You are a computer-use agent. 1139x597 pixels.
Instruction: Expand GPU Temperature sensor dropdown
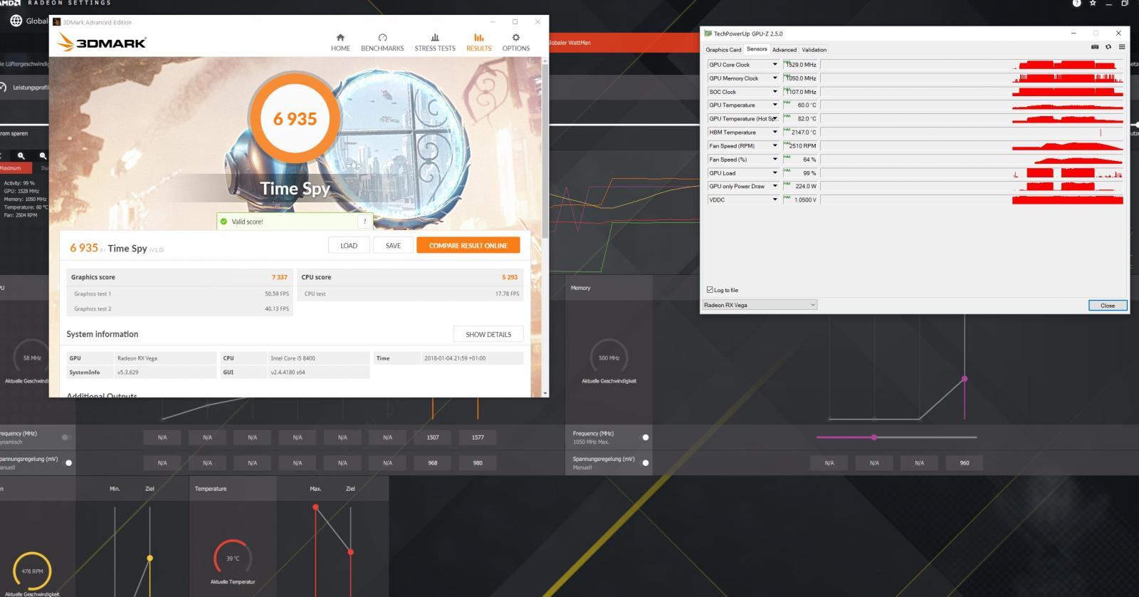pos(775,105)
